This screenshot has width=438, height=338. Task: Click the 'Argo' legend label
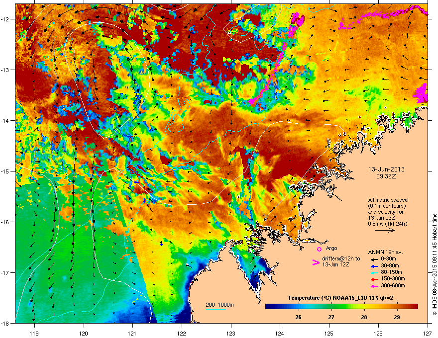(x=331, y=248)
